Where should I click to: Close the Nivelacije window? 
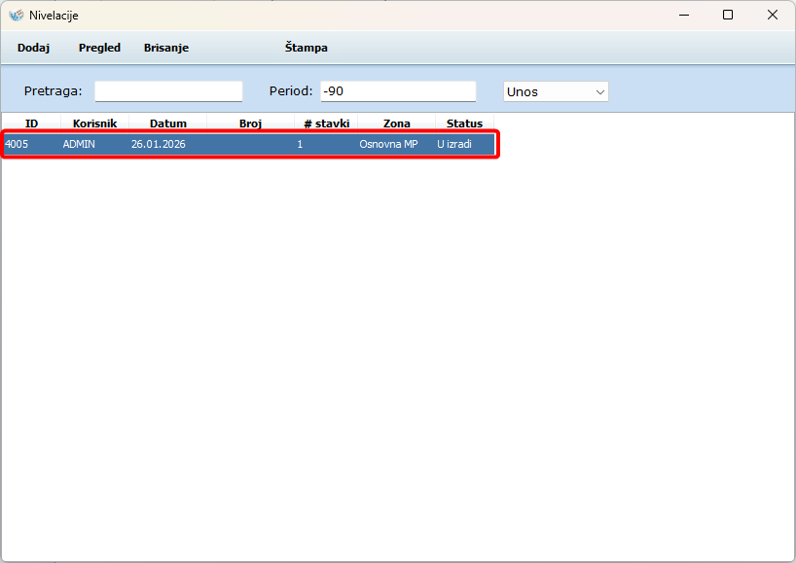click(773, 16)
